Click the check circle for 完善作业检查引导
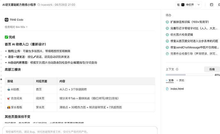Image resolution: width=220 pixels, height=134 pixels. pos(167,54)
